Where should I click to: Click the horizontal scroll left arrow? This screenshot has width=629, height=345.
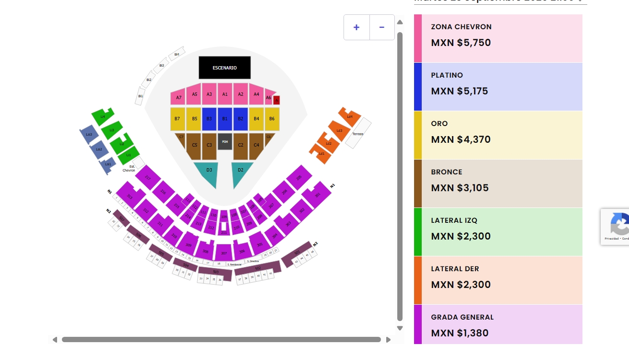tap(55, 340)
